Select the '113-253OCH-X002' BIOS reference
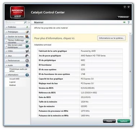This screenshot has height=130, width=137. (89, 93)
